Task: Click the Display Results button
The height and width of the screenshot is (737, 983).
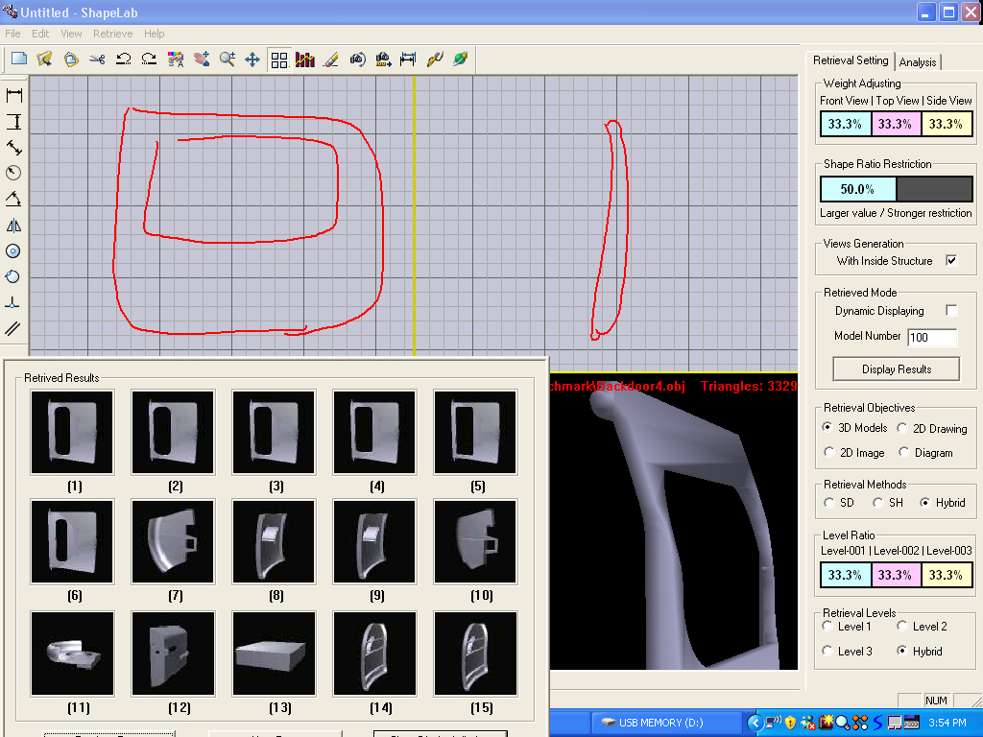Action: tap(897, 368)
